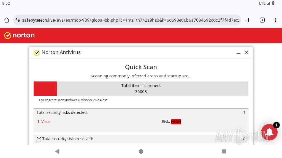Viewport: 282px width, 158px height.
Task: Close the Norton Antivirus dialog
Action: [246, 52]
